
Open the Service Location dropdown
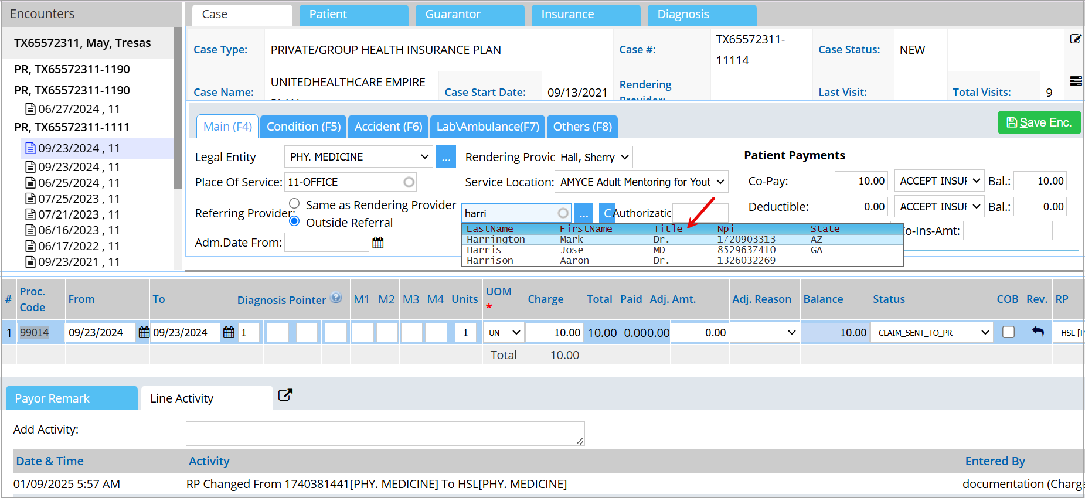[x=720, y=182]
